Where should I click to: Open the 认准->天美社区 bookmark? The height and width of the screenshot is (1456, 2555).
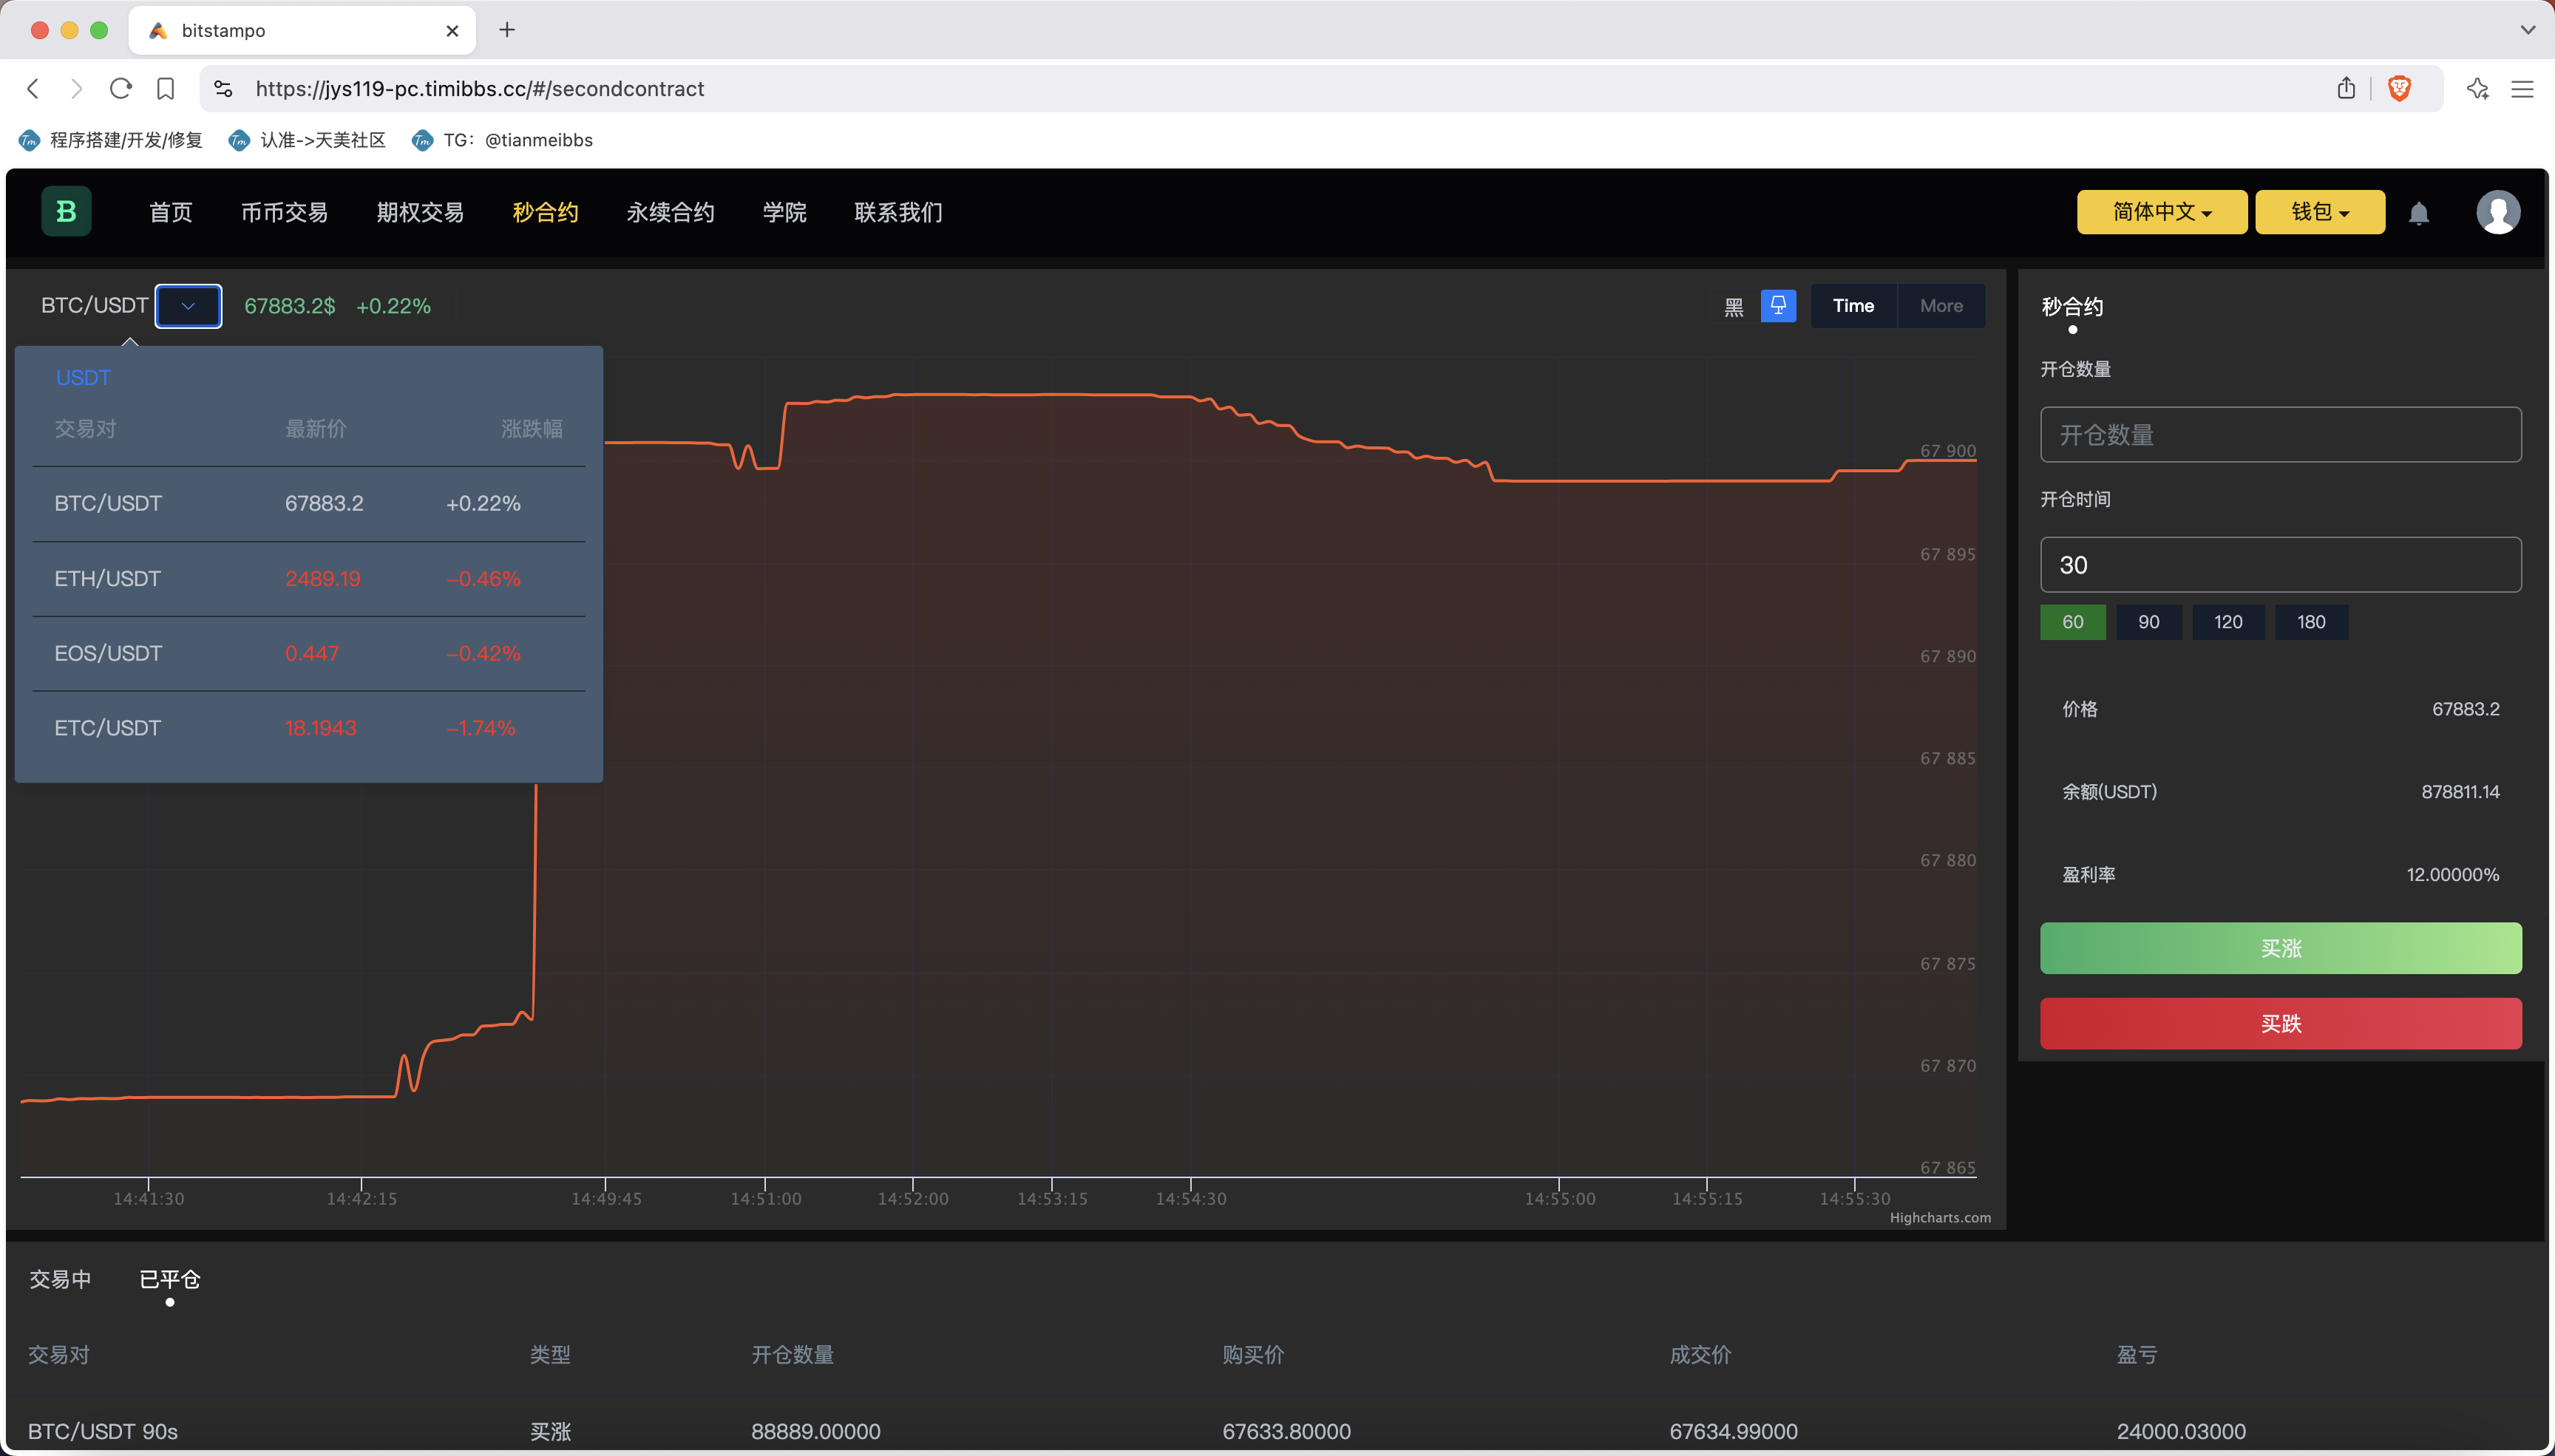click(x=307, y=140)
